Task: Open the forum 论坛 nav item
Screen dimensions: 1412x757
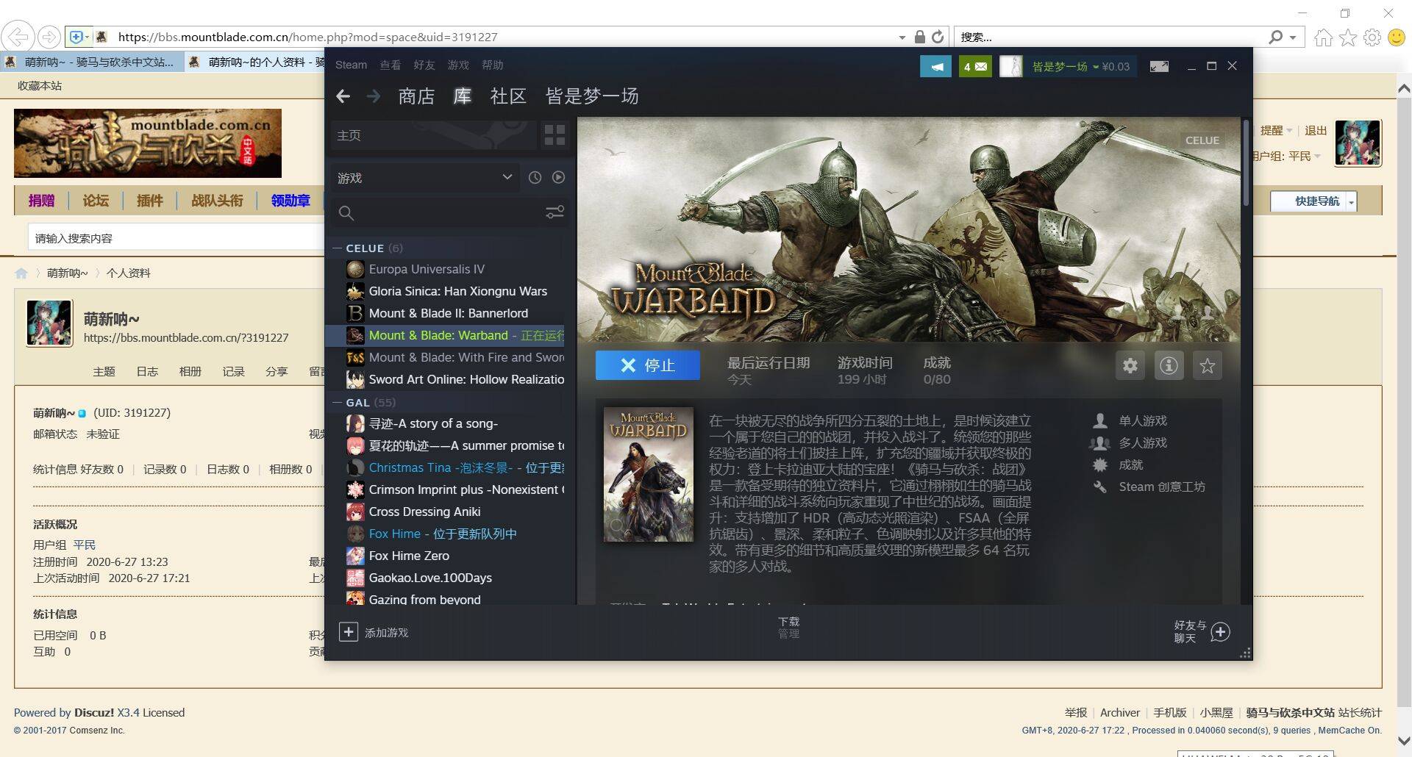Action: tap(96, 201)
